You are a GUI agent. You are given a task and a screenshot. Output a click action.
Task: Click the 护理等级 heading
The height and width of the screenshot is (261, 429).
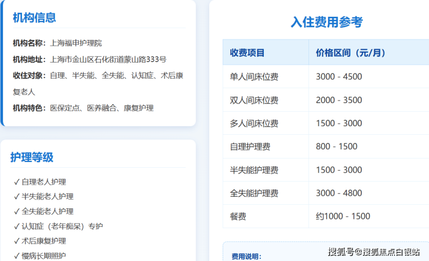point(32,157)
